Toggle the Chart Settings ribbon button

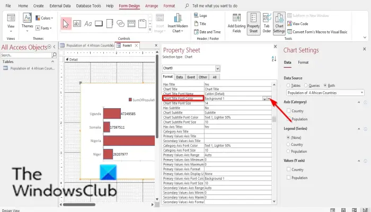279,23
